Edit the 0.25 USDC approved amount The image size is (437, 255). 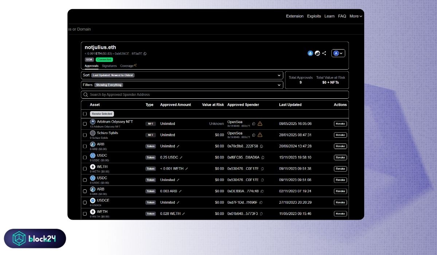[x=181, y=157]
